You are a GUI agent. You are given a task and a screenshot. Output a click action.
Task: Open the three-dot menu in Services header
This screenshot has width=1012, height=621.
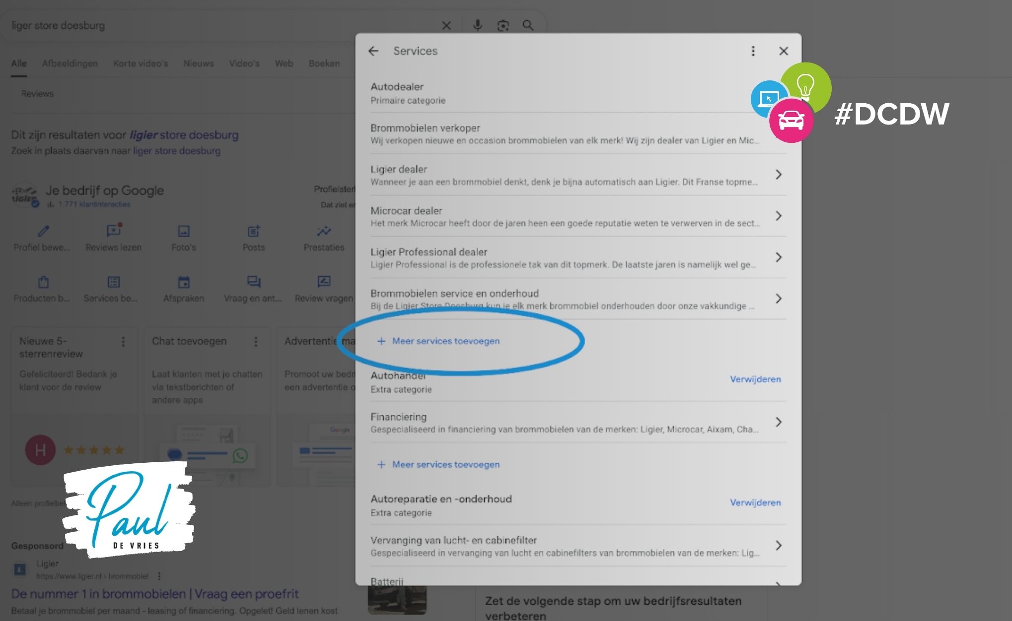point(753,51)
